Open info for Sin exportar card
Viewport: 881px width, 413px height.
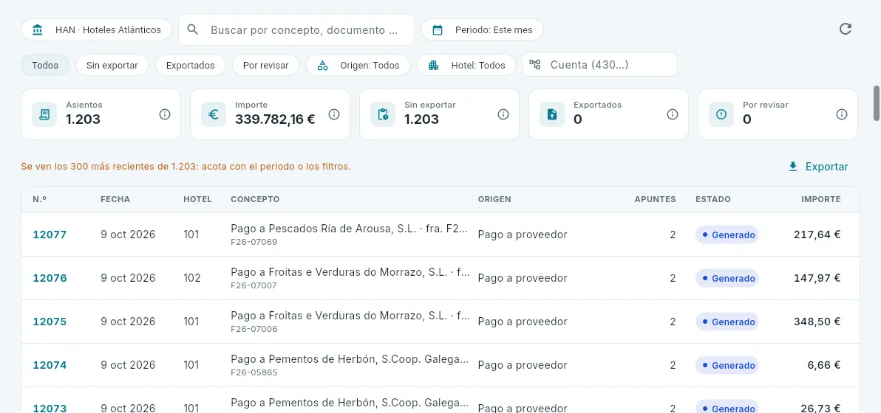503,114
